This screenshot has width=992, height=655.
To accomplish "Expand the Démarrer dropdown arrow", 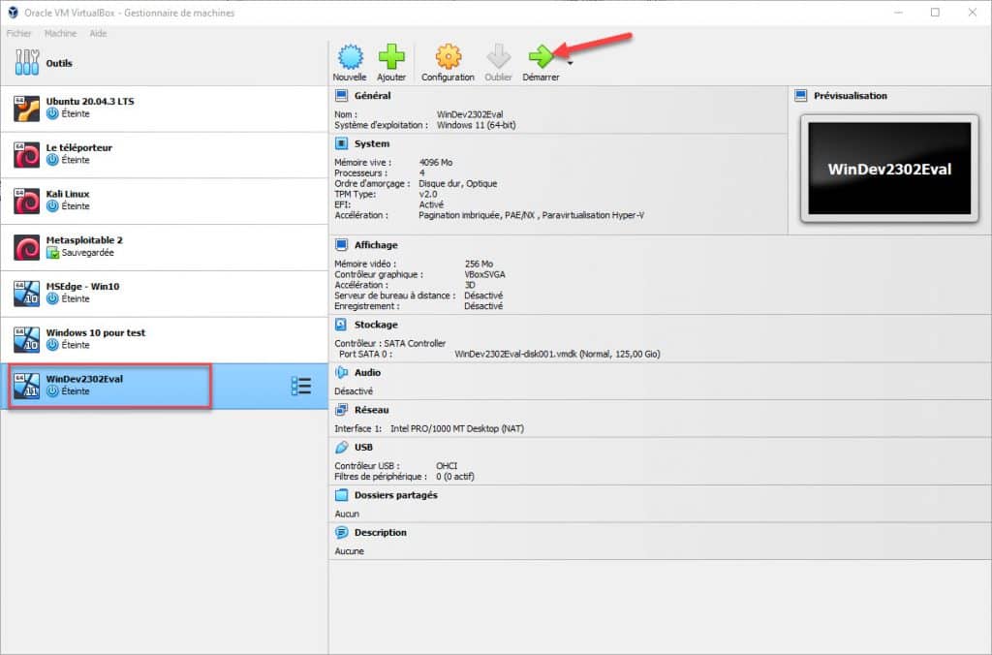I will pos(570,63).
